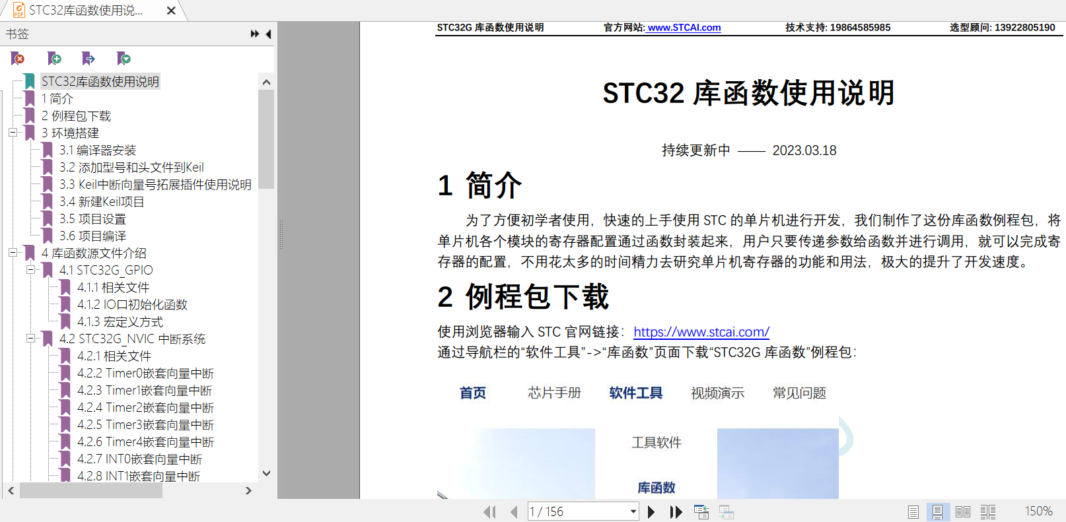Collapse the 4 库函数源文件介绍 bookmark branch
This screenshot has height=522, width=1066.
(13, 253)
